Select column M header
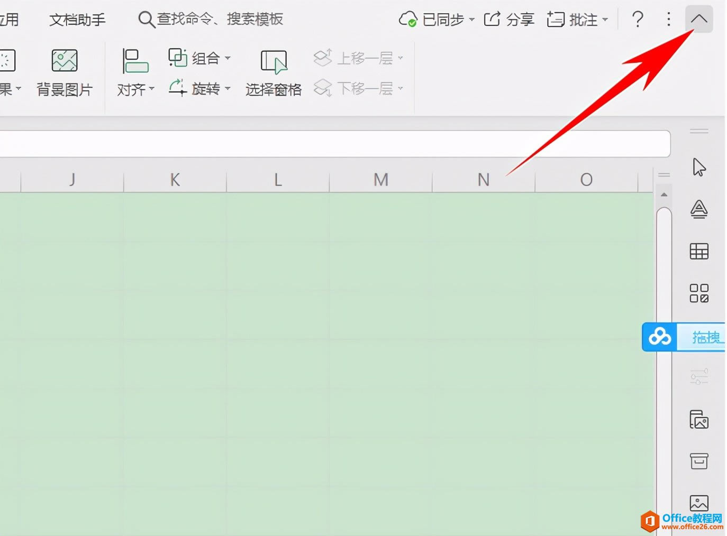 pos(381,180)
